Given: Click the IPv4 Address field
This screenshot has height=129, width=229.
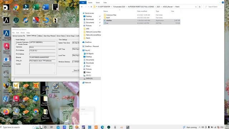Looking at the screenshot, I should click(42, 51).
